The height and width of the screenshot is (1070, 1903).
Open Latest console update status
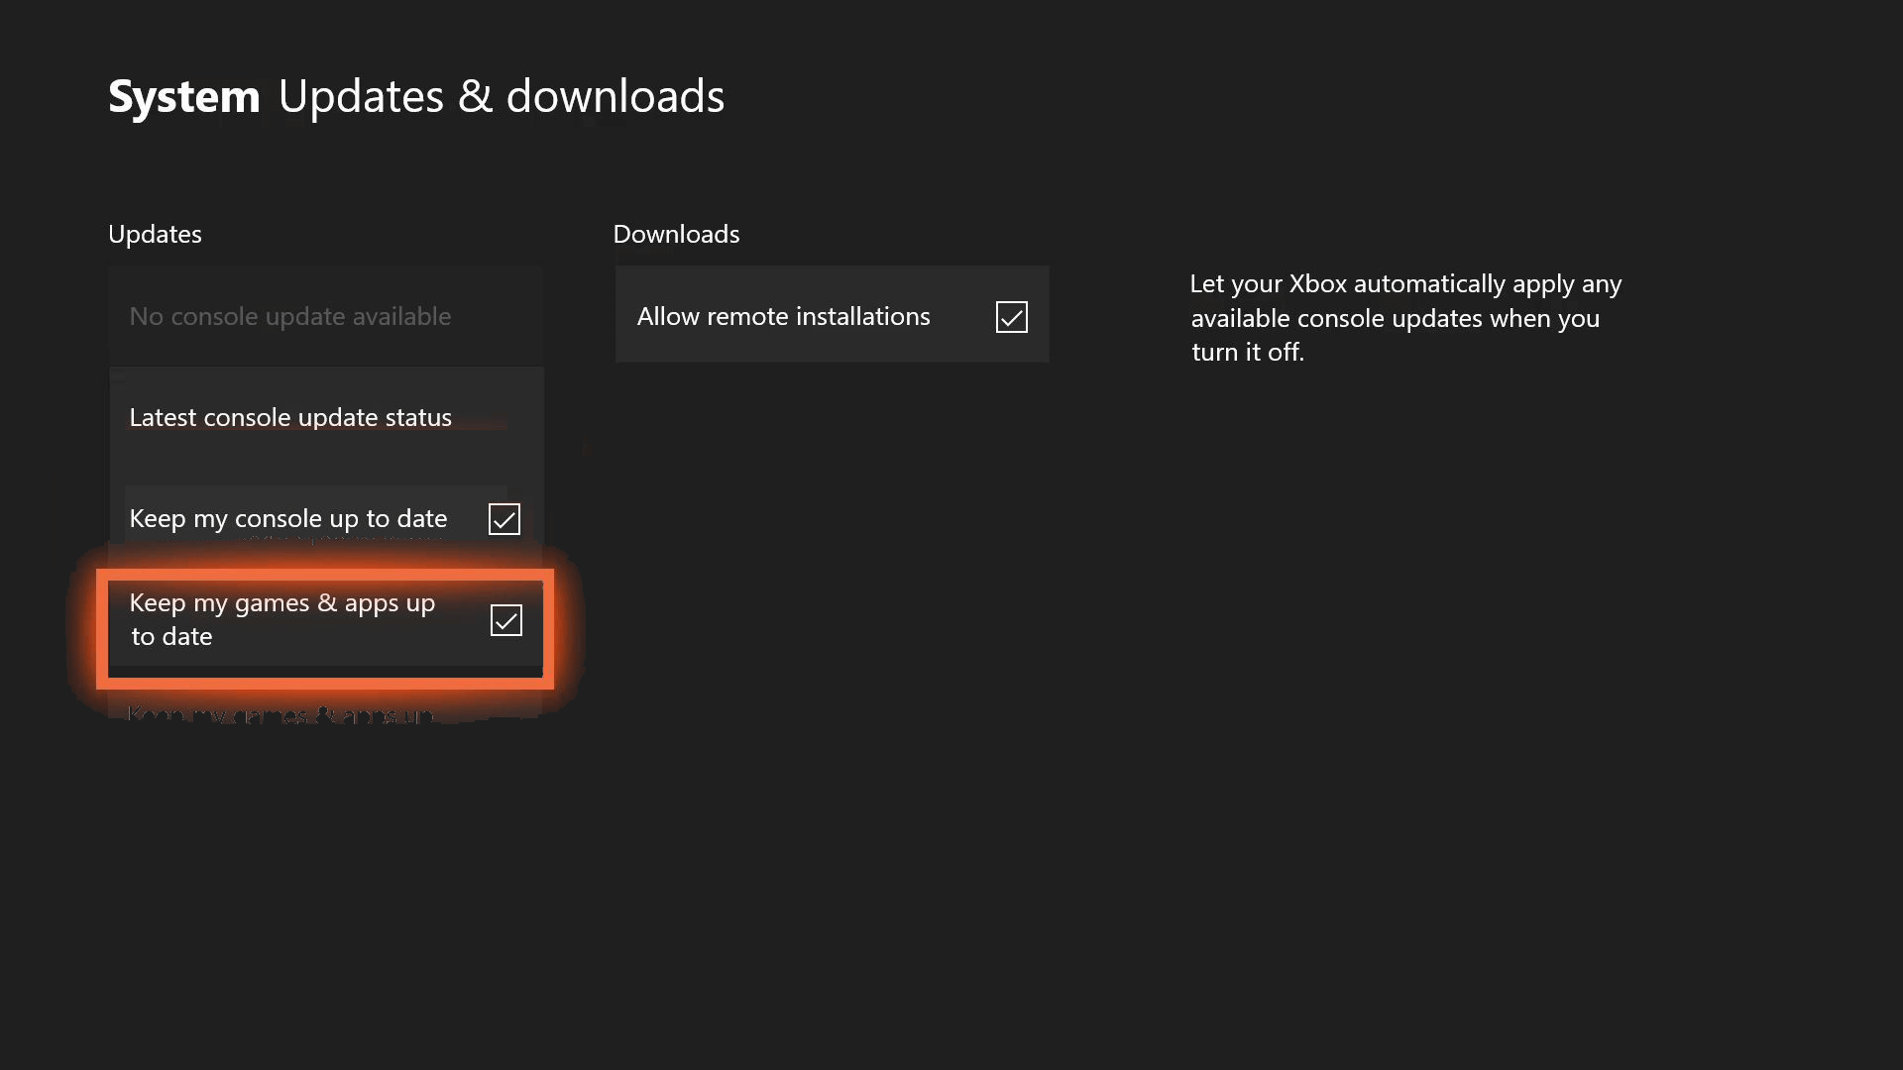click(x=326, y=417)
